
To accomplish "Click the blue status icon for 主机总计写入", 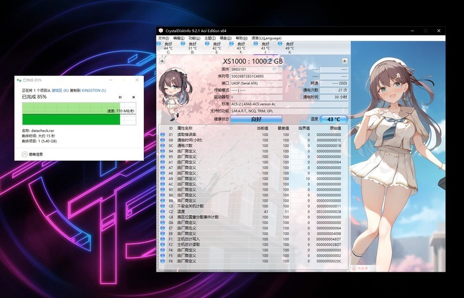I will tap(163, 238).
